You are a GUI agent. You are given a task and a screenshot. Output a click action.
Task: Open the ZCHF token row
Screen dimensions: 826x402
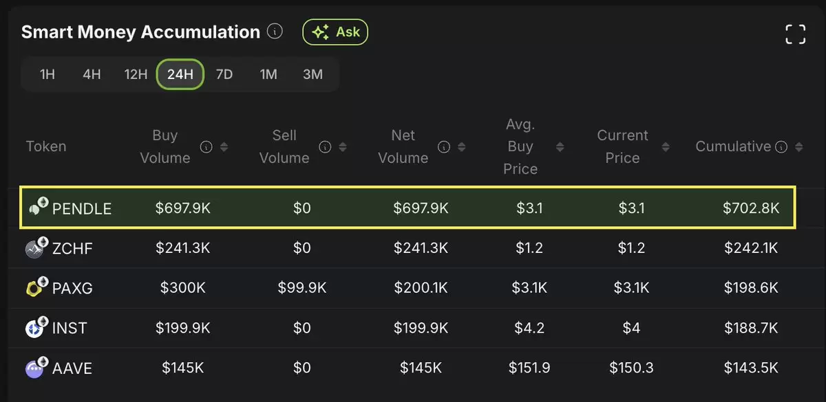tap(412, 248)
